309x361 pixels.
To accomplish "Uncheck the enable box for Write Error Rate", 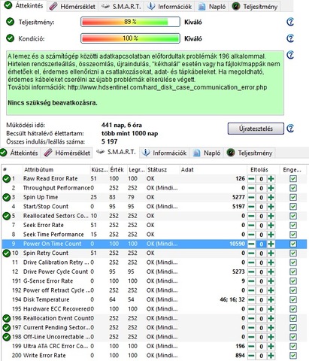I will point(293,356).
